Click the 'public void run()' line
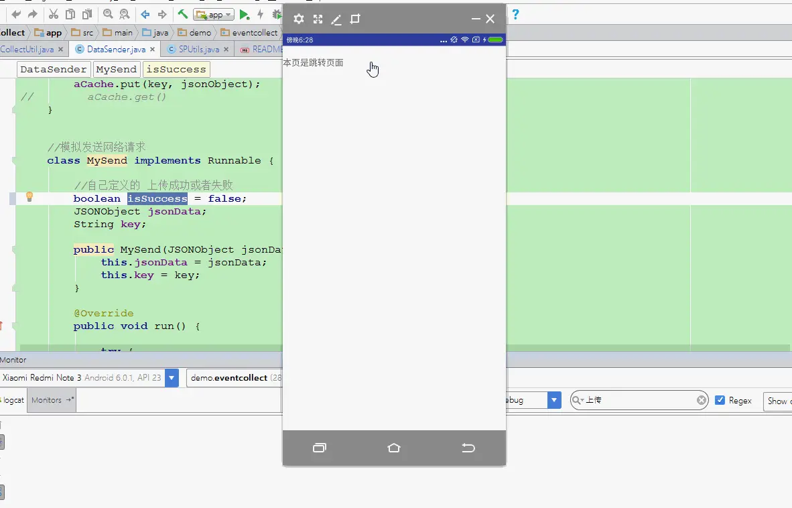The height and width of the screenshot is (508, 792). pos(137,326)
